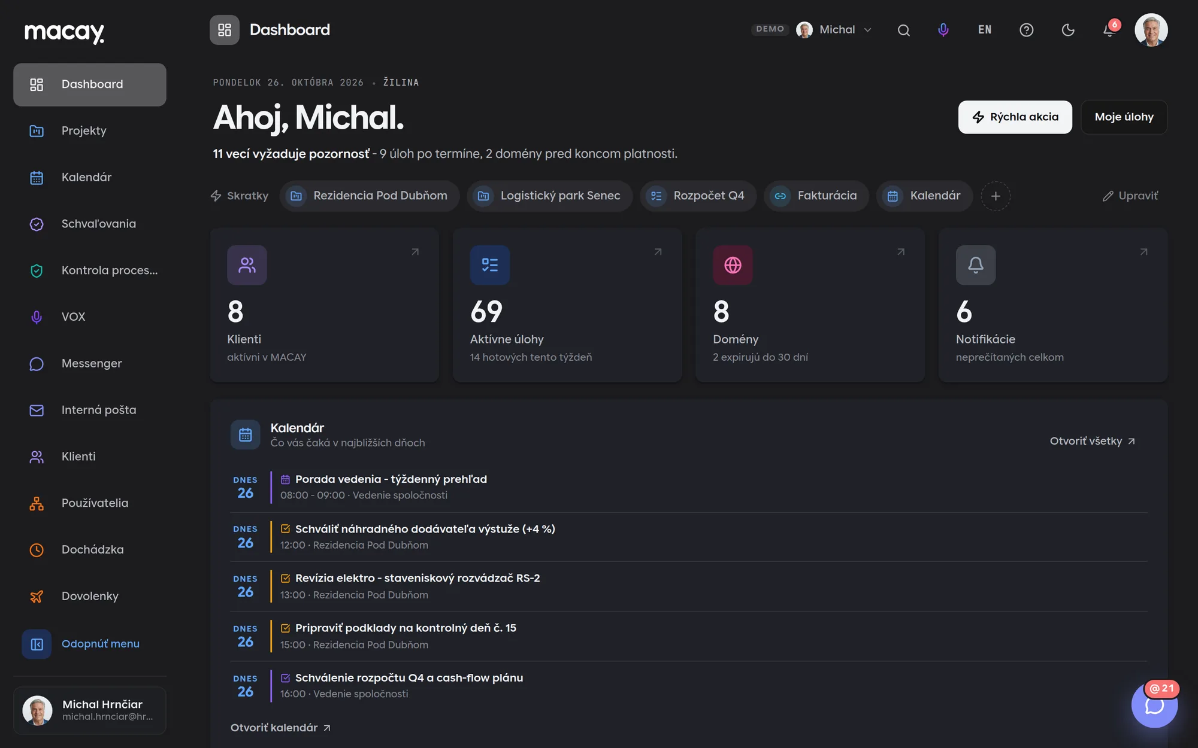Click the Rýchla akcia button
The image size is (1198, 748).
click(x=1015, y=117)
